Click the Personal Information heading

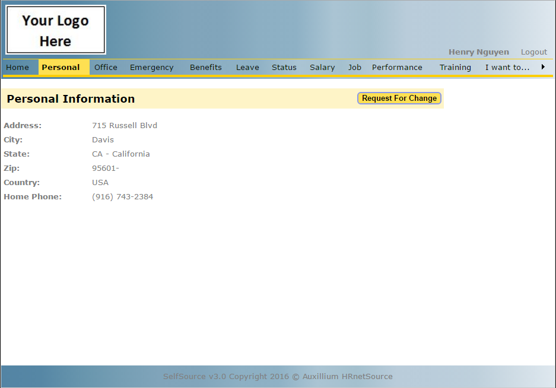click(71, 98)
